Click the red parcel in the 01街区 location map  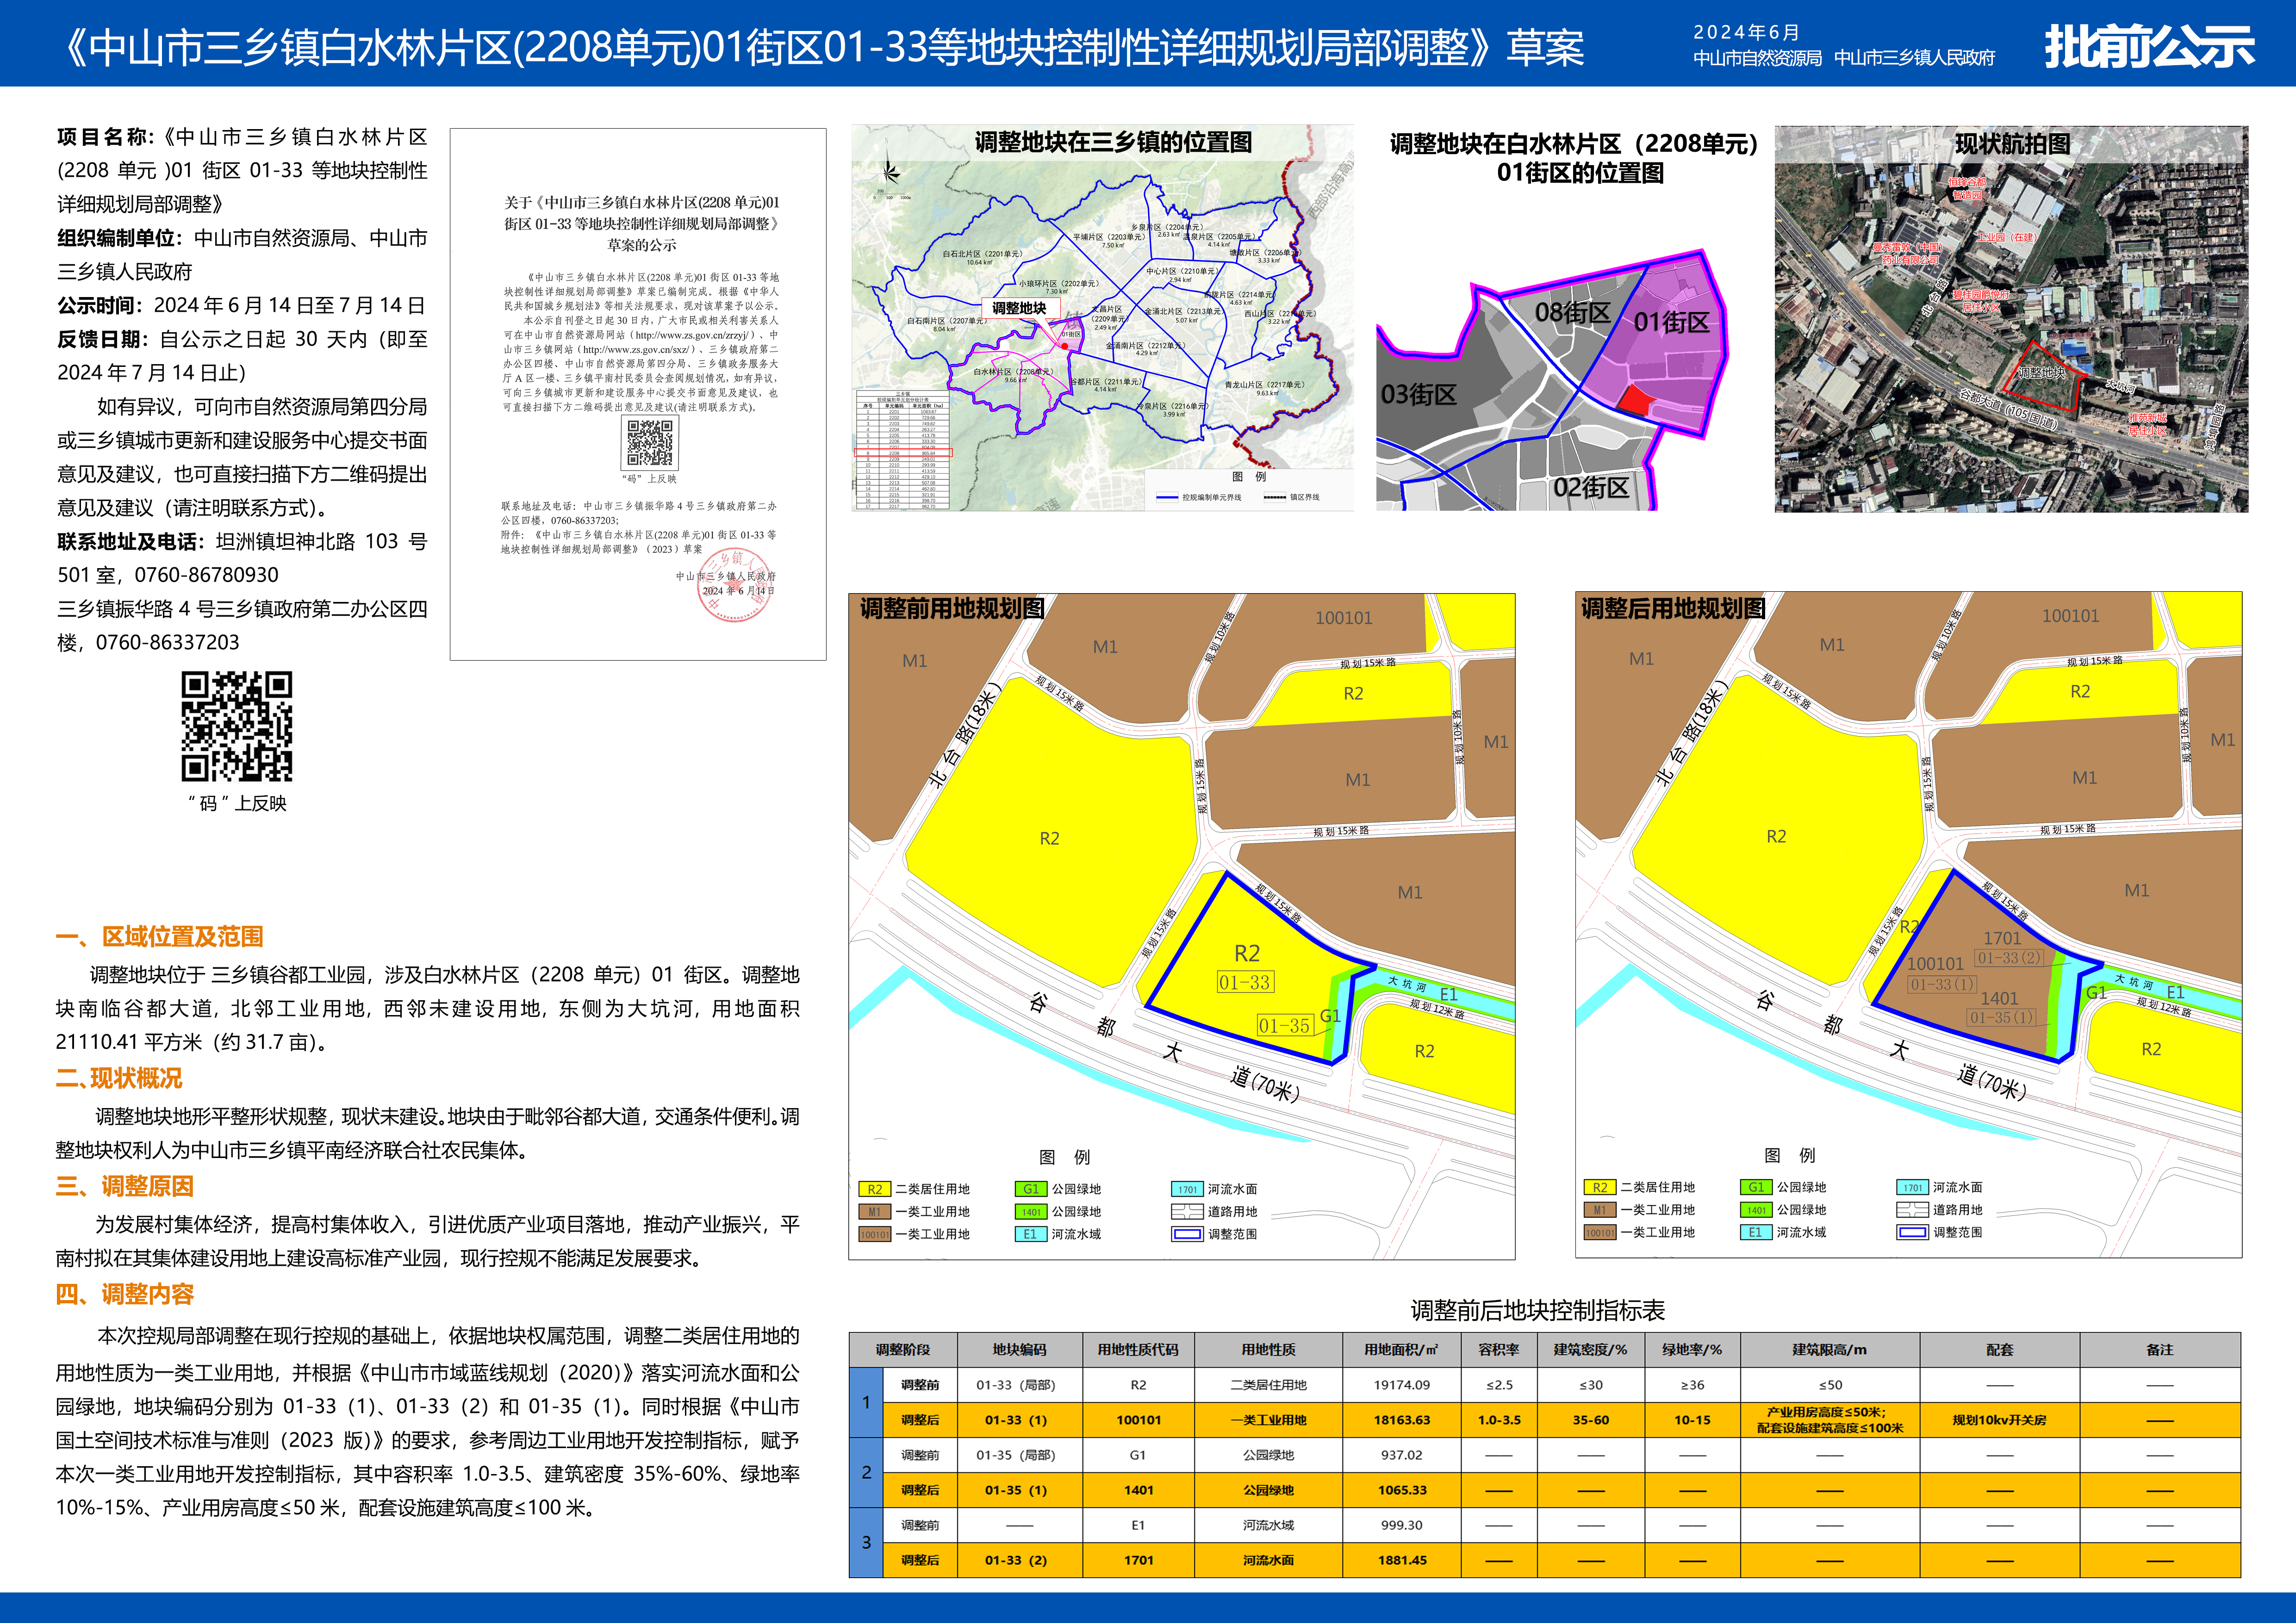(x=1636, y=401)
